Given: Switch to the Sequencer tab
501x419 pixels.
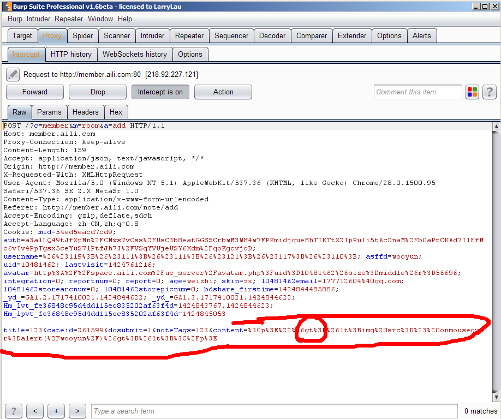Looking at the screenshot, I should click(231, 36).
